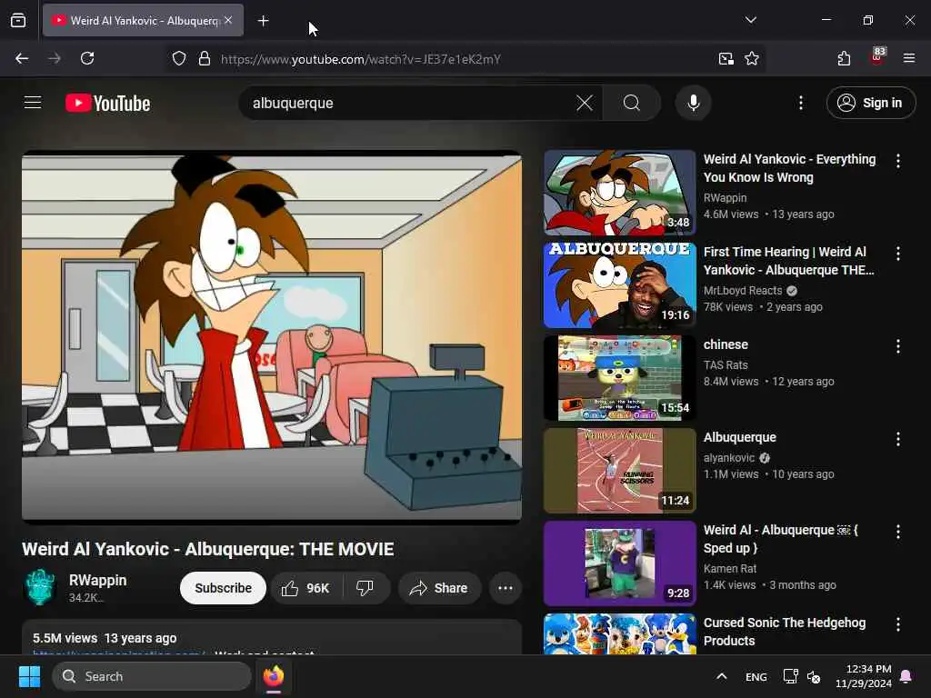931x698 pixels.
Task: Open the chinese video thumbnail
Action: pyautogui.click(x=619, y=377)
